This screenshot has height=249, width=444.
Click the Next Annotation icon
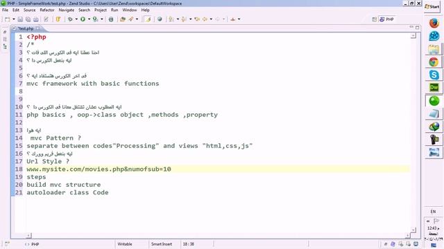171,19
